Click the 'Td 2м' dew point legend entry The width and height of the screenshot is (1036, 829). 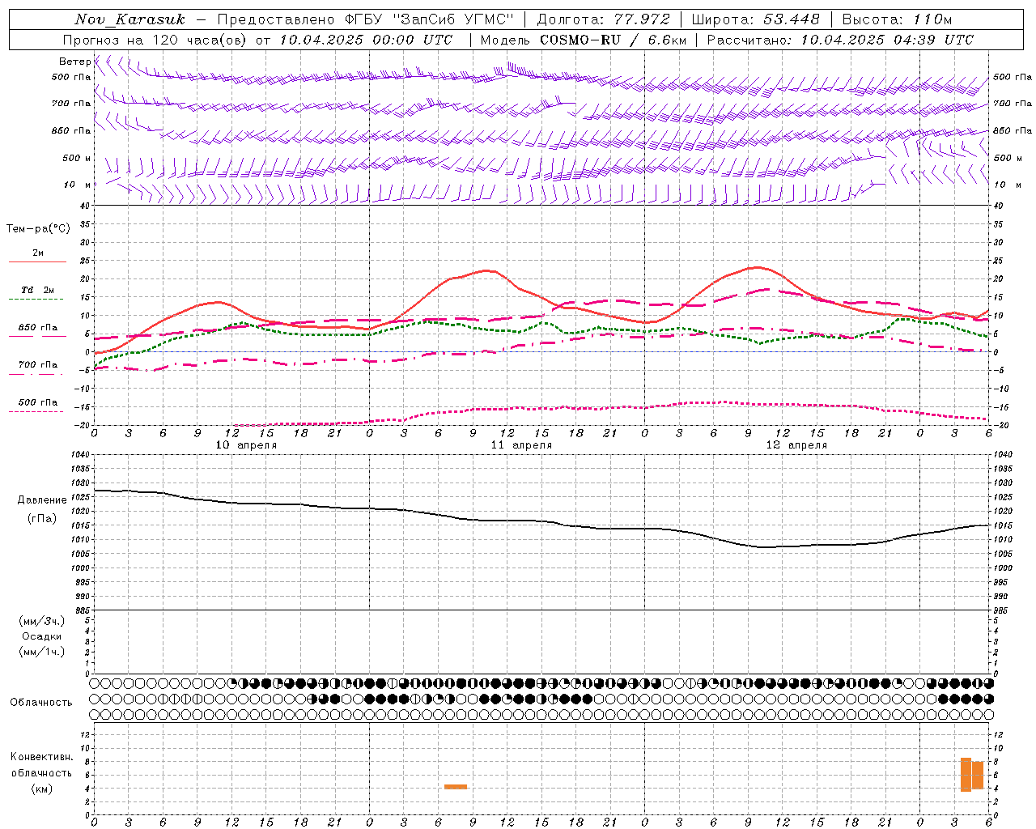tap(38, 290)
